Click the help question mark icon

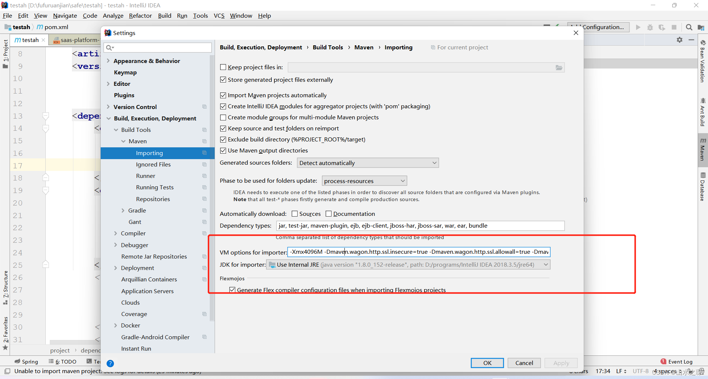(x=110, y=364)
